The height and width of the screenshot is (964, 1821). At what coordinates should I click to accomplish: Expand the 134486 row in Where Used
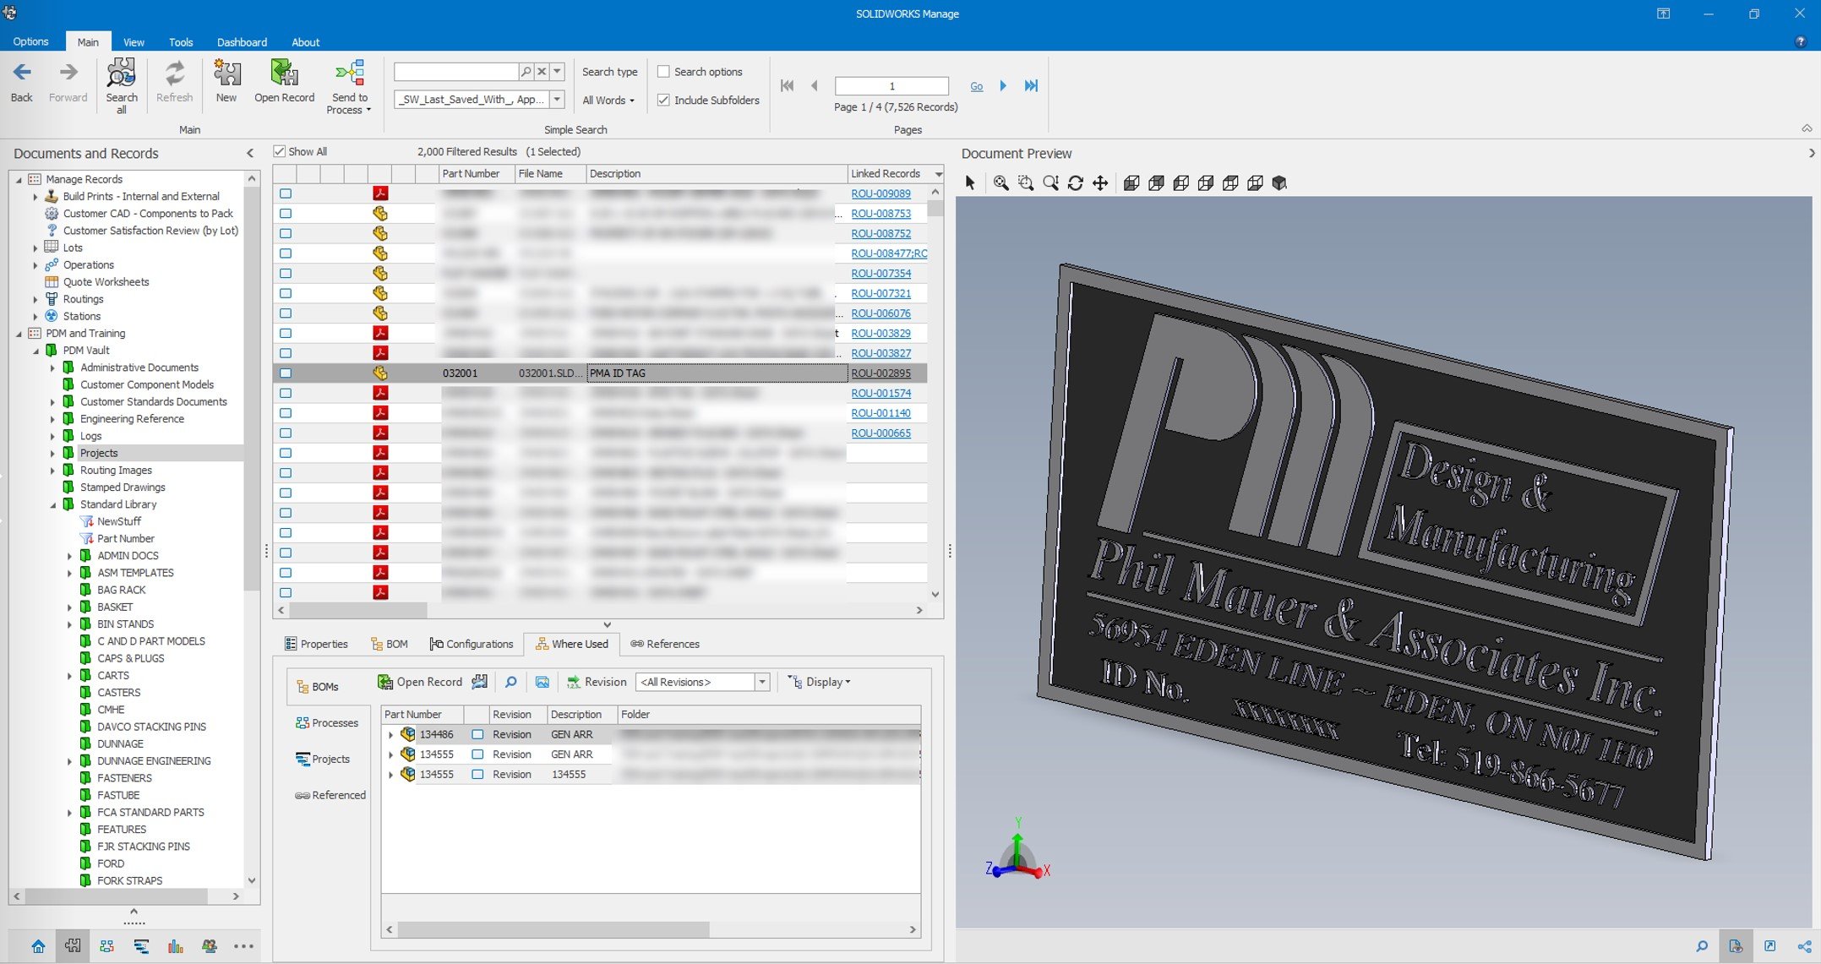click(390, 734)
